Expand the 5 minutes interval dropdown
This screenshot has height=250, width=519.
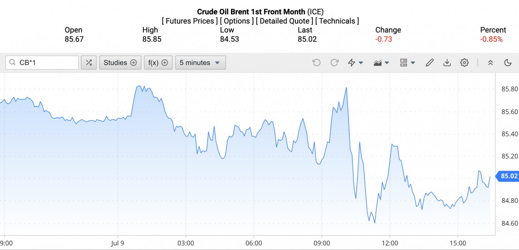pyautogui.click(x=200, y=62)
